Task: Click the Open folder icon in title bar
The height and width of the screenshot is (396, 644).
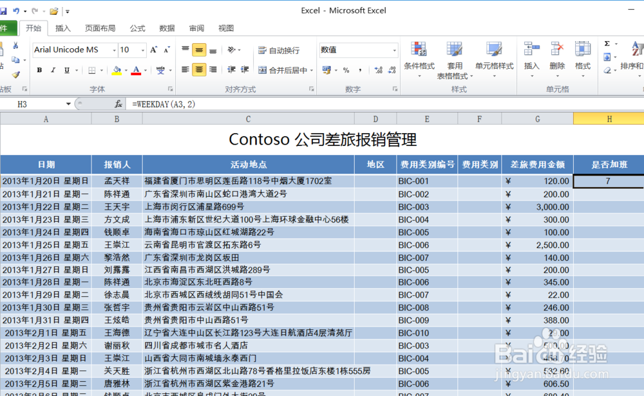Action: pyautogui.click(x=54, y=11)
